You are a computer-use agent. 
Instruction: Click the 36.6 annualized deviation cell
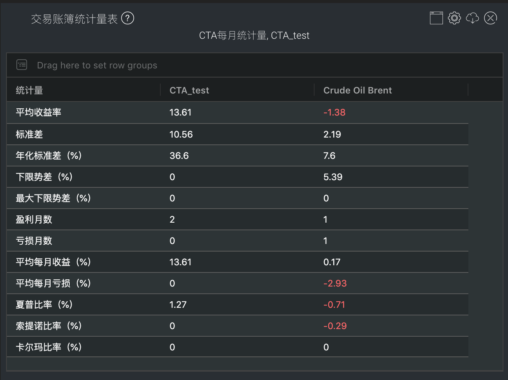point(179,156)
